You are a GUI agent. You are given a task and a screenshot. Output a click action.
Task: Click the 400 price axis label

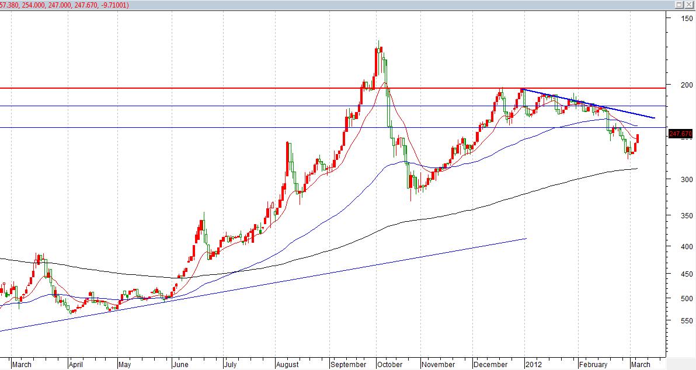(x=687, y=247)
